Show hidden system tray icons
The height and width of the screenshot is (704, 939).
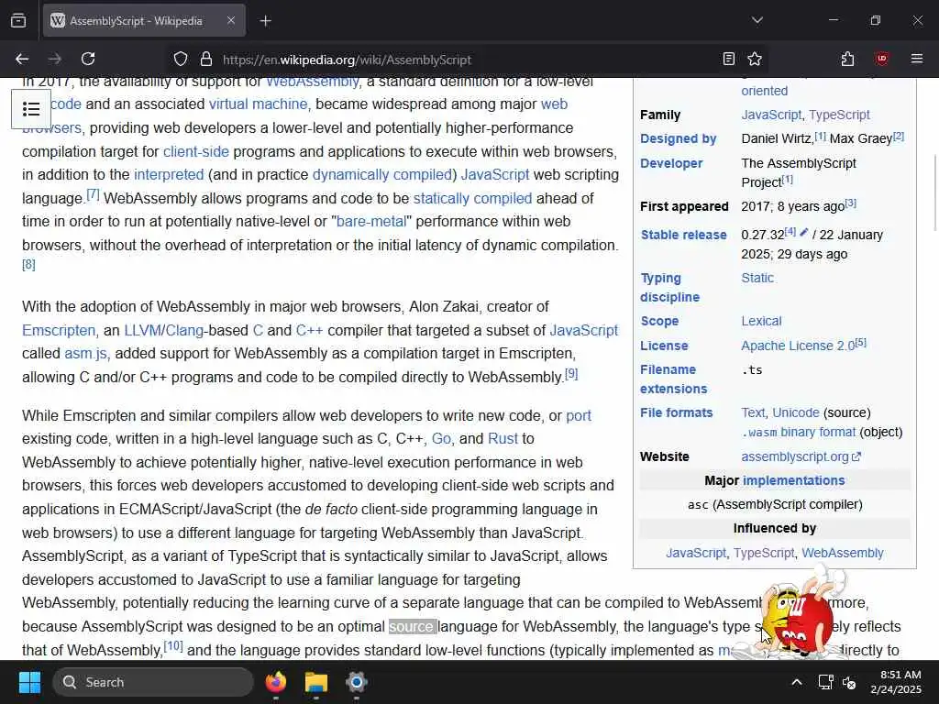[x=797, y=682]
